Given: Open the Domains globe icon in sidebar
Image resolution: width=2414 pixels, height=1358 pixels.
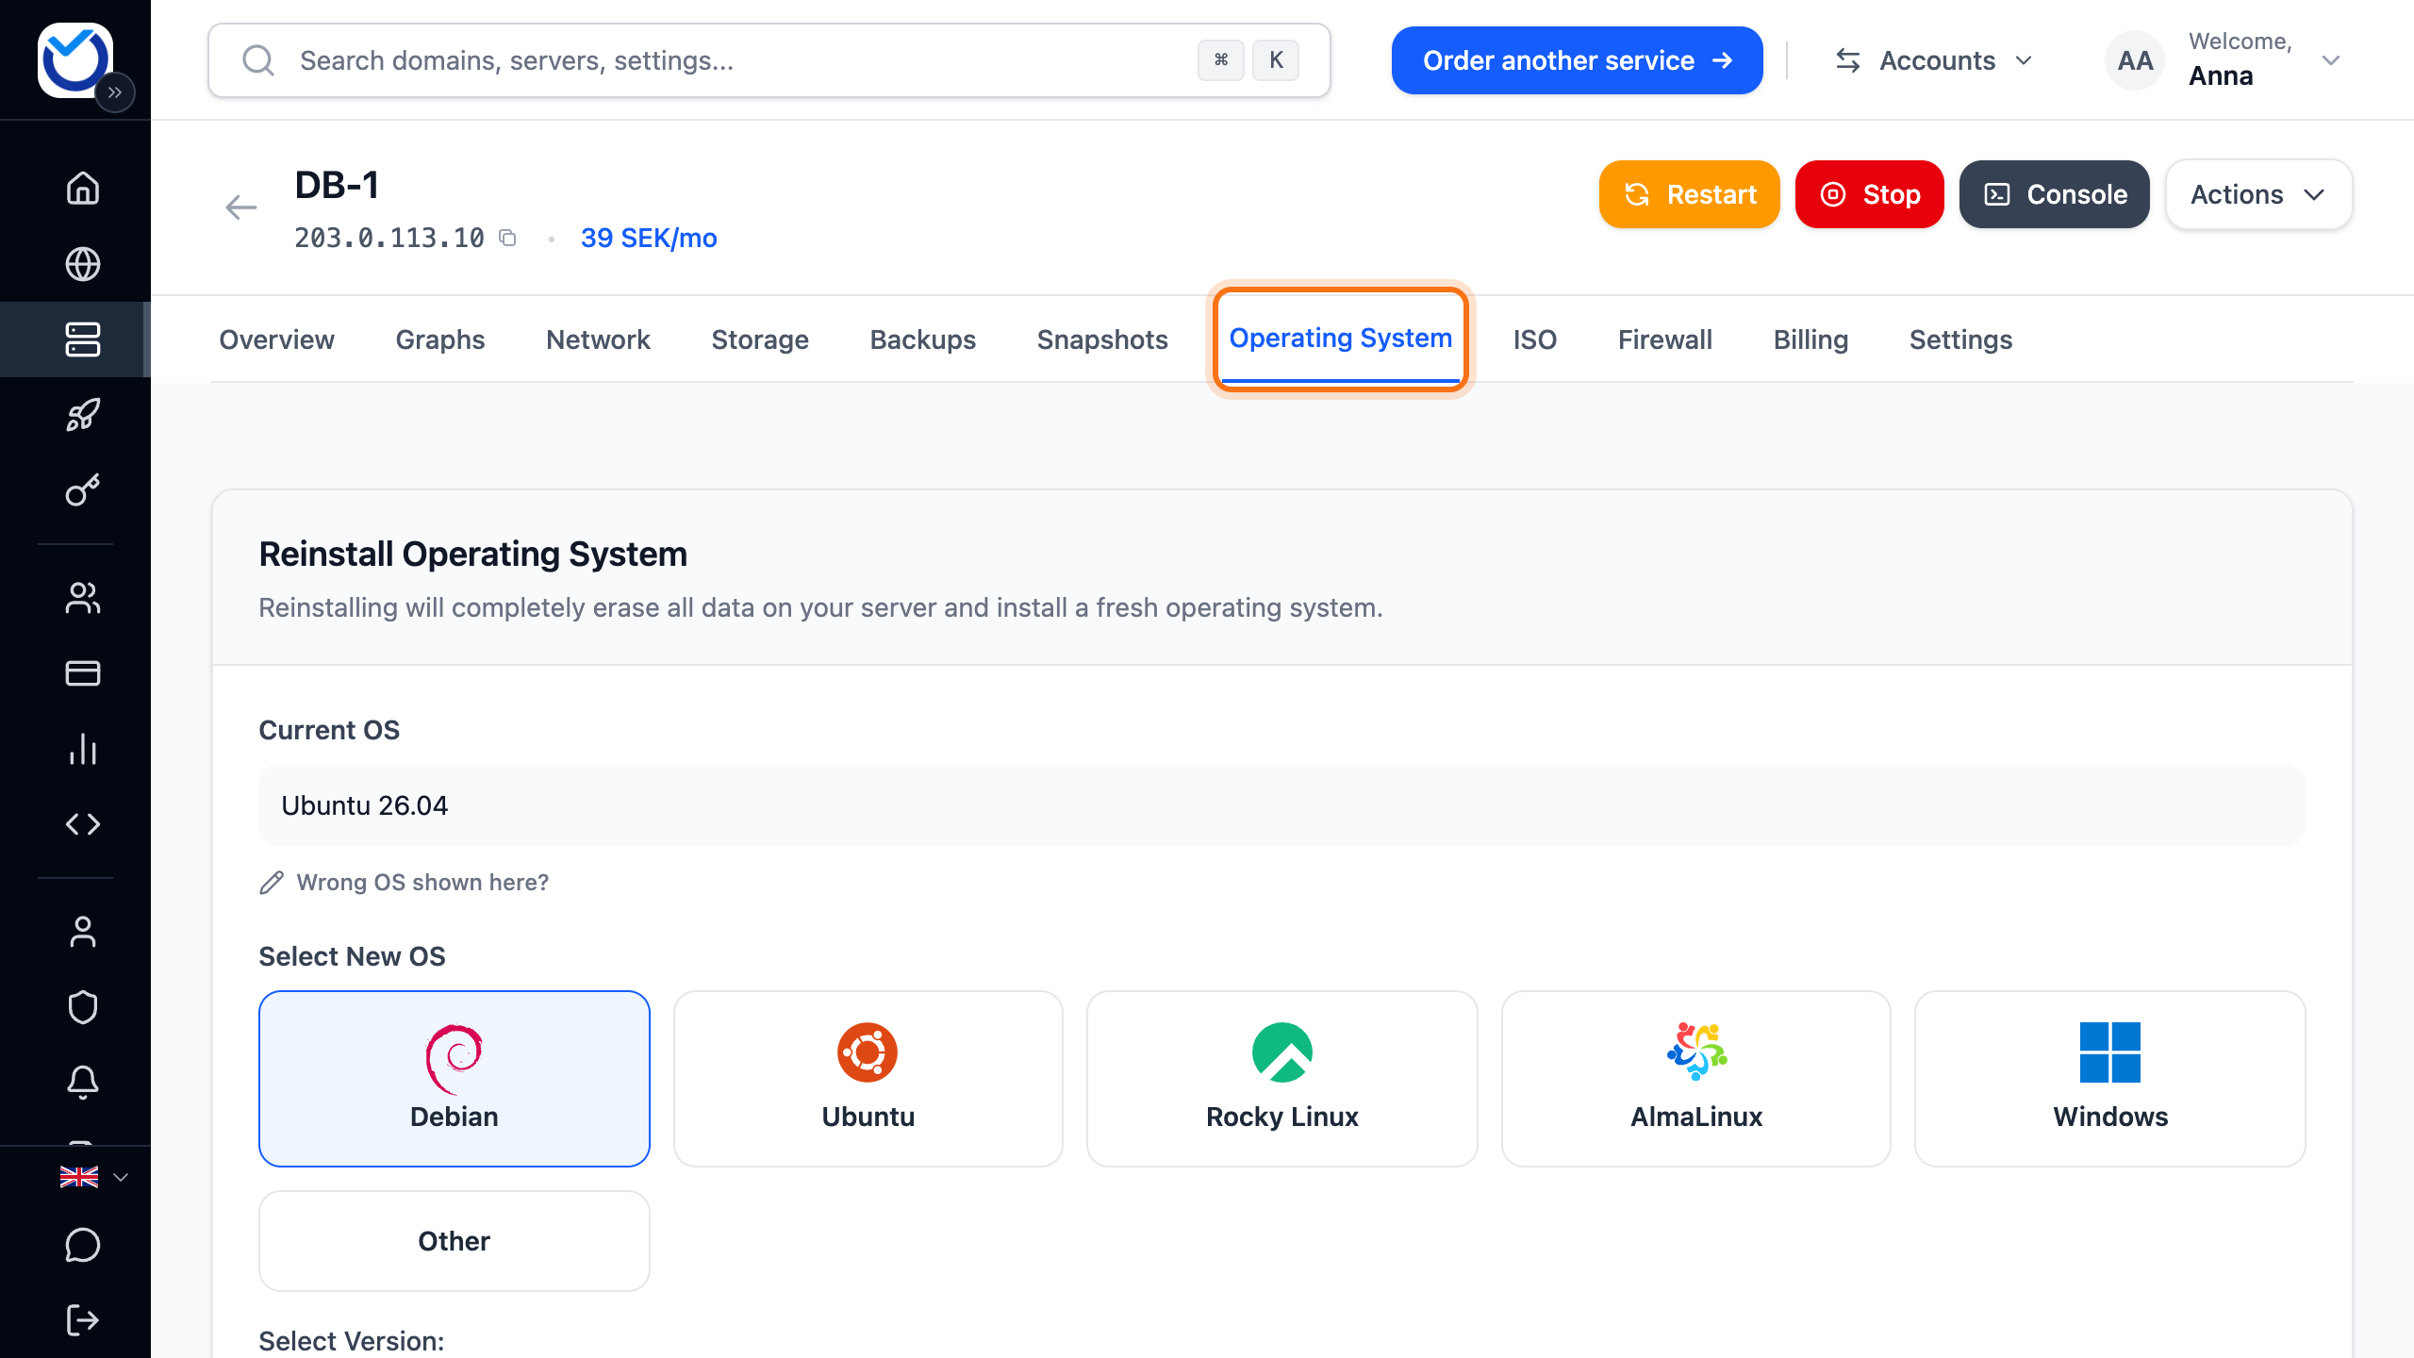Looking at the screenshot, I should pos(83,264).
